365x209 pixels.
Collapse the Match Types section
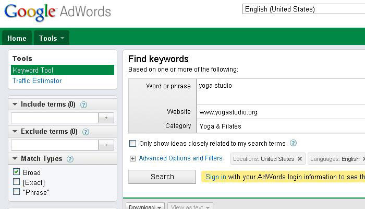(x=15, y=159)
